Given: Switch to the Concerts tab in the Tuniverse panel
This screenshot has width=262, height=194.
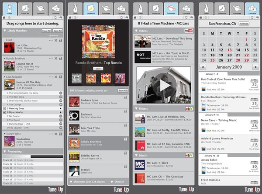Looking at the screenshot, I should tap(186, 9).
